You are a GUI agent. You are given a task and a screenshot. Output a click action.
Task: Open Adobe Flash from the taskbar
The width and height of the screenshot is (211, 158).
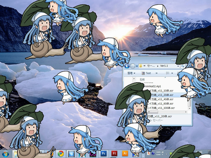point(114,154)
